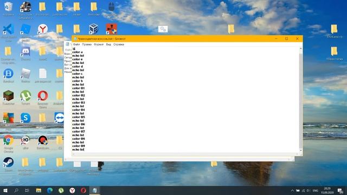
Task: Open Файл menu in Notepad
Action: click(x=76, y=44)
